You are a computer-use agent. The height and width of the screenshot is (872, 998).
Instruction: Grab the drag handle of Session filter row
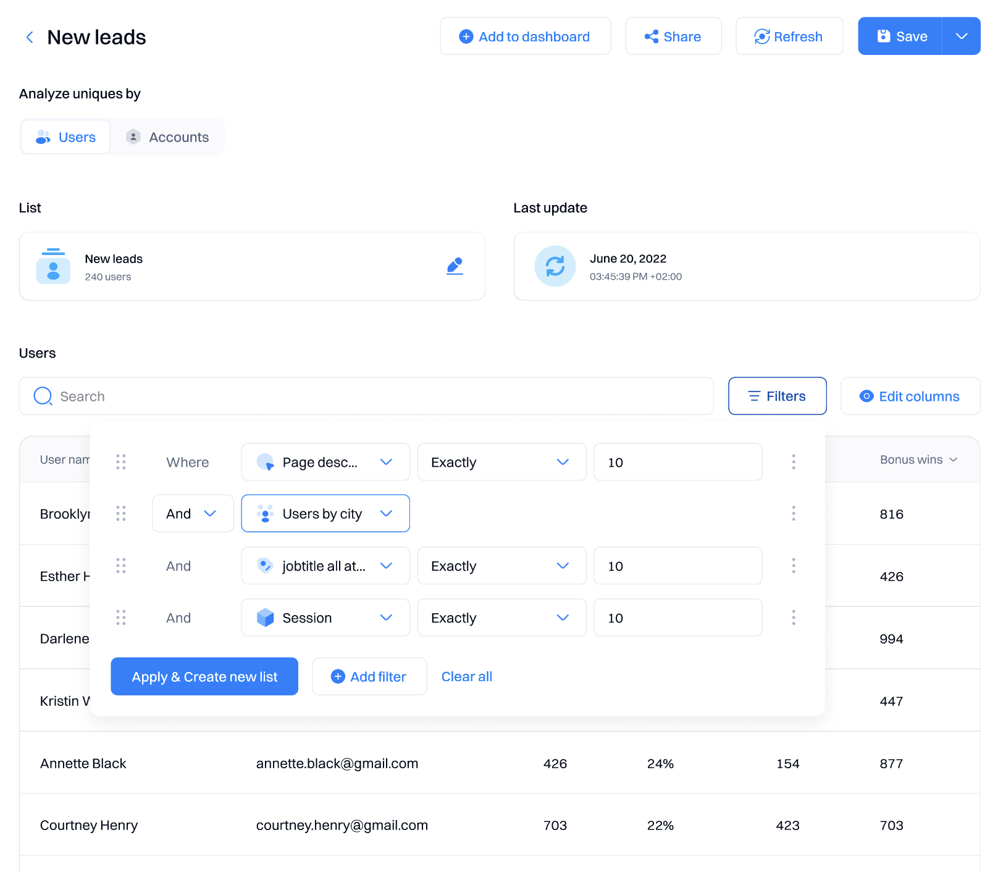point(121,618)
